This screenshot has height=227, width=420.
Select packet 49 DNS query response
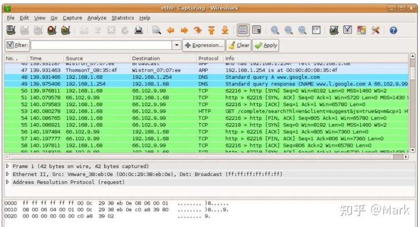[x=206, y=84]
